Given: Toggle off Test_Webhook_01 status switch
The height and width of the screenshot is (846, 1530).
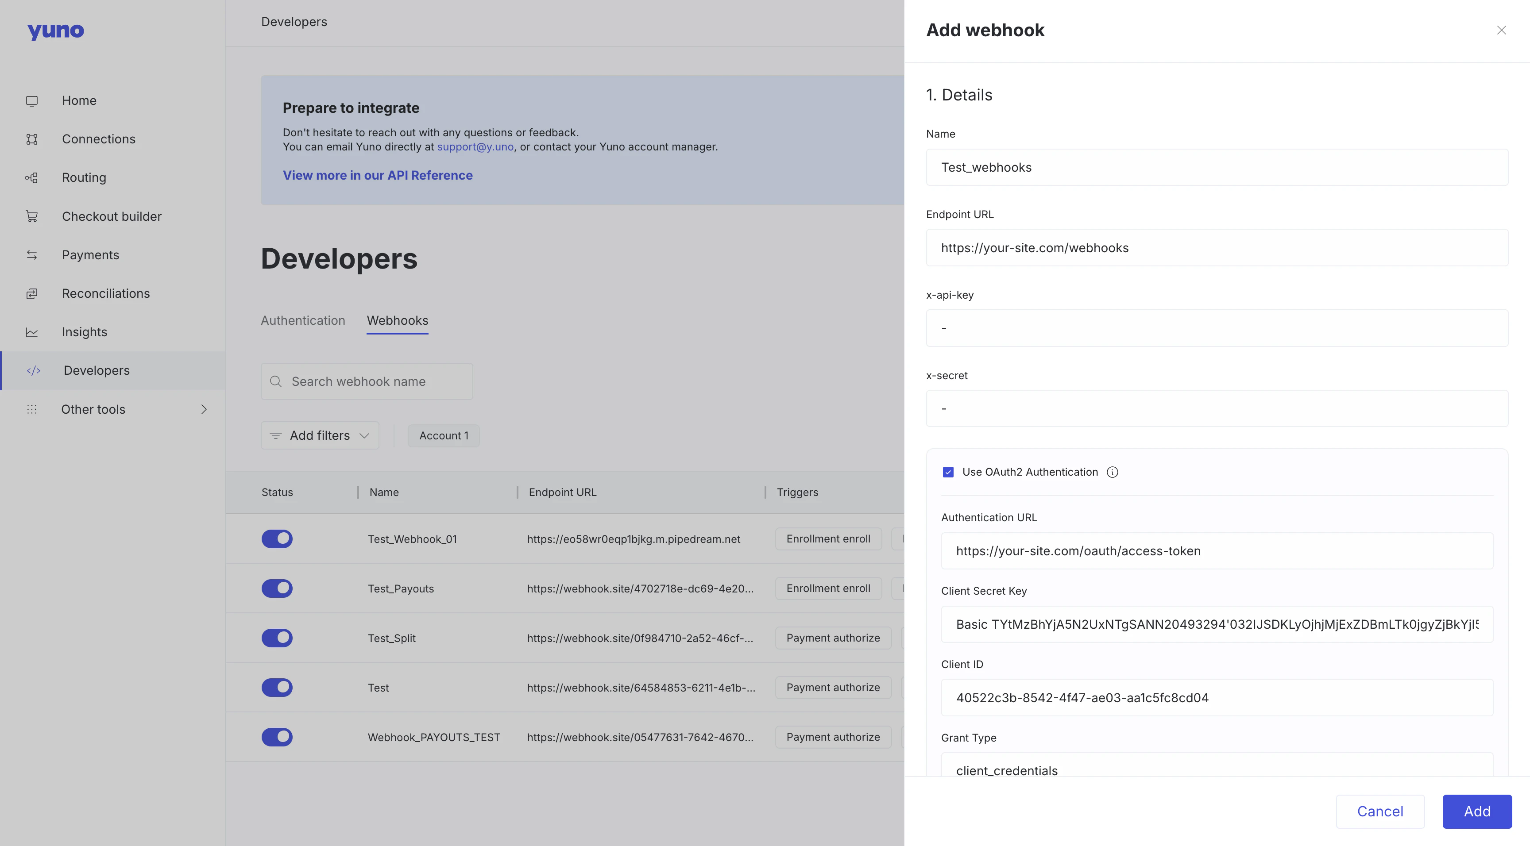Looking at the screenshot, I should [x=277, y=539].
